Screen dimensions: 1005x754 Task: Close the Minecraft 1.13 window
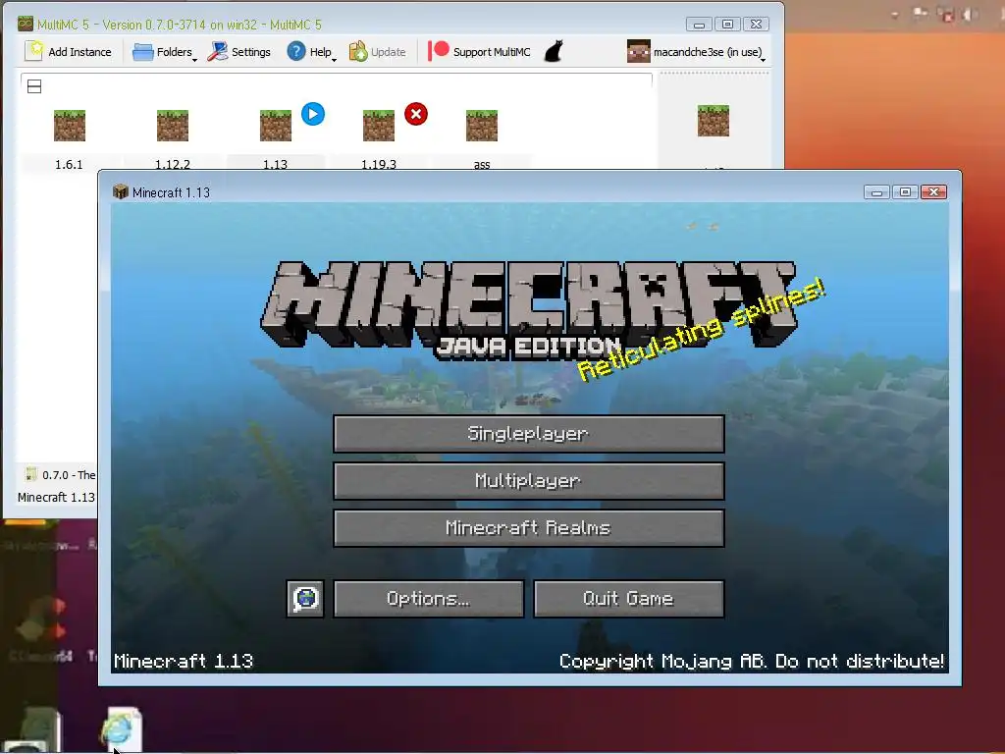coord(934,191)
